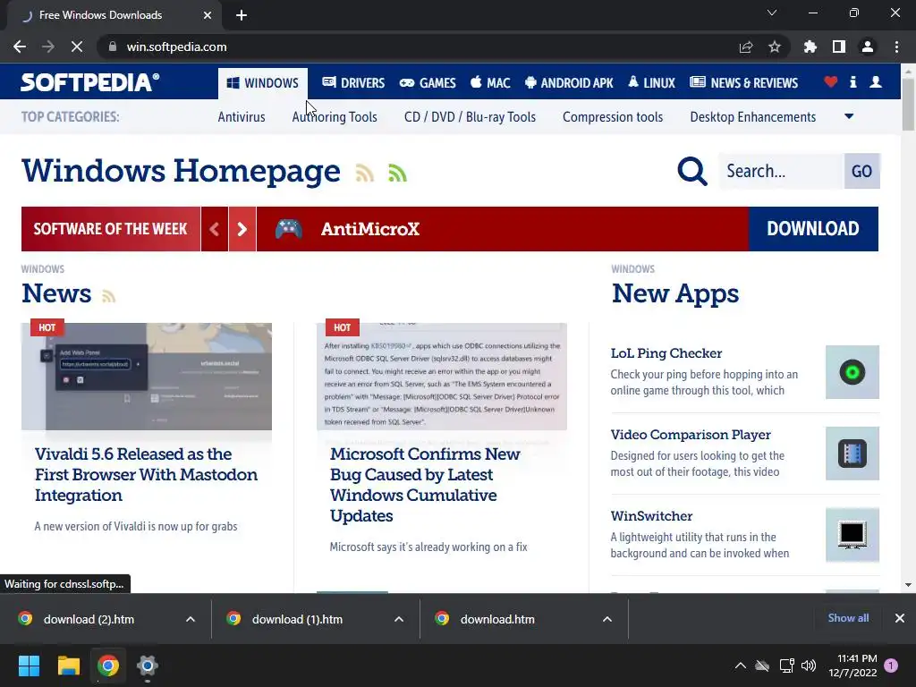Open the LoL Ping Checker app icon
The image size is (916, 687).
click(852, 372)
